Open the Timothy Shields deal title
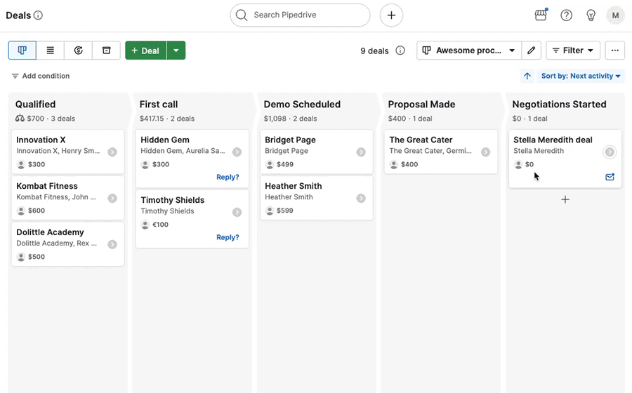This screenshot has height=393, width=632. coord(173,200)
